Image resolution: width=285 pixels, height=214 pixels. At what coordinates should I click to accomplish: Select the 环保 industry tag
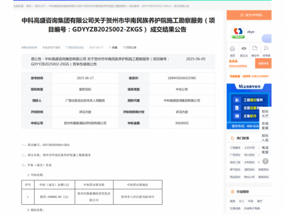click(251, 201)
